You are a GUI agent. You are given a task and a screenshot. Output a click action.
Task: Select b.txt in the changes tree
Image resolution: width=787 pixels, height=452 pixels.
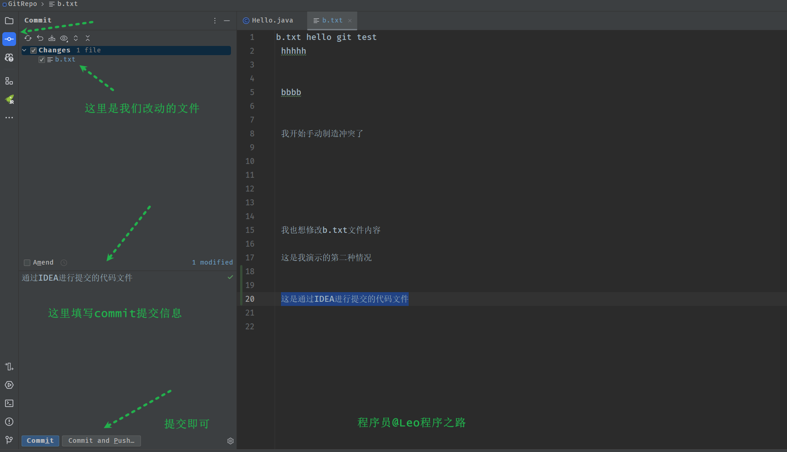pos(65,60)
